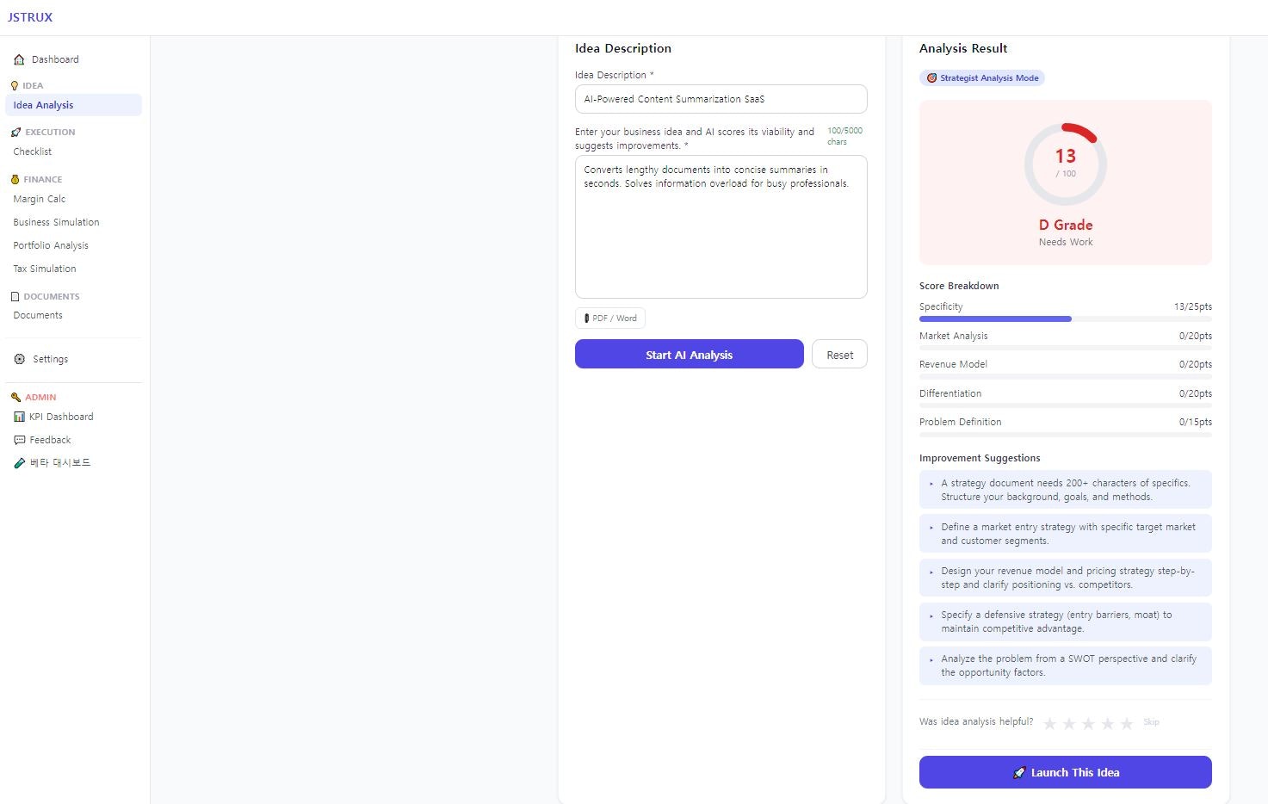Rate the analysis with the fifth star
The width and height of the screenshot is (1268, 804).
pyautogui.click(x=1129, y=724)
